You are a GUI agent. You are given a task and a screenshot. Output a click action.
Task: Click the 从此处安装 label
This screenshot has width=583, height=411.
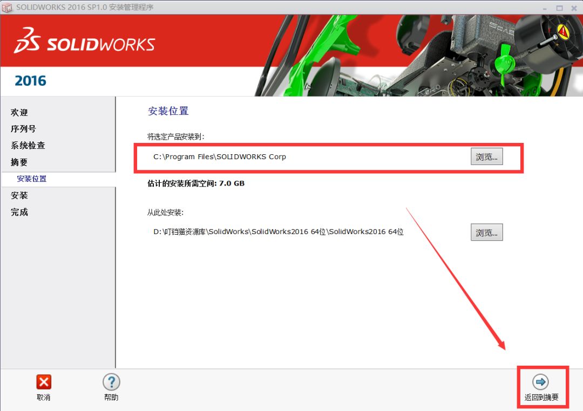(165, 213)
